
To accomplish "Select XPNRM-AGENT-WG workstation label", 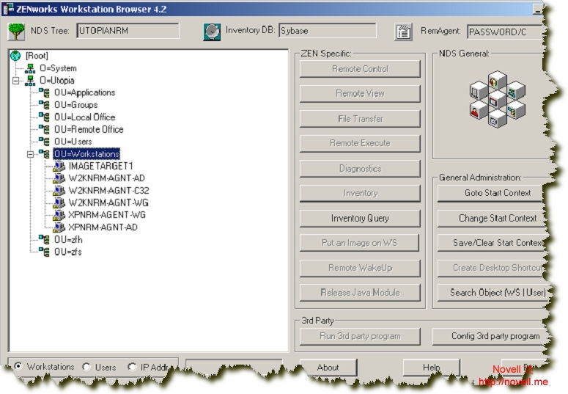I will click(x=107, y=215).
